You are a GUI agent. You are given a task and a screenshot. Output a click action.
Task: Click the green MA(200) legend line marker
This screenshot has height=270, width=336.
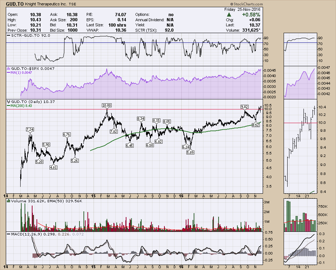click(x=9, y=106)
